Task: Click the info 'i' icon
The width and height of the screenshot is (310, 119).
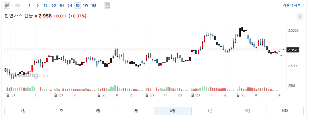Action: coord(300,17)
